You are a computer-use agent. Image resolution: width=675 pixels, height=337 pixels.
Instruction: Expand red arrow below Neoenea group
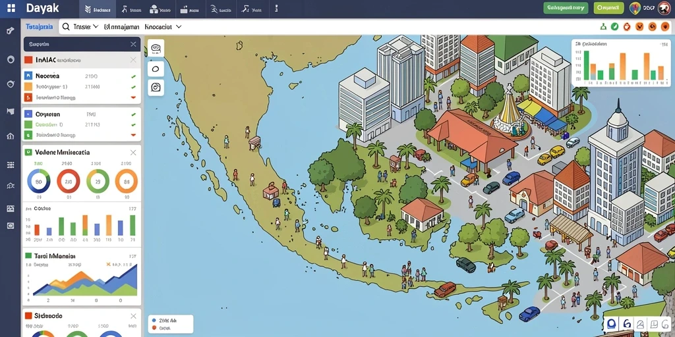coord(133,97)
